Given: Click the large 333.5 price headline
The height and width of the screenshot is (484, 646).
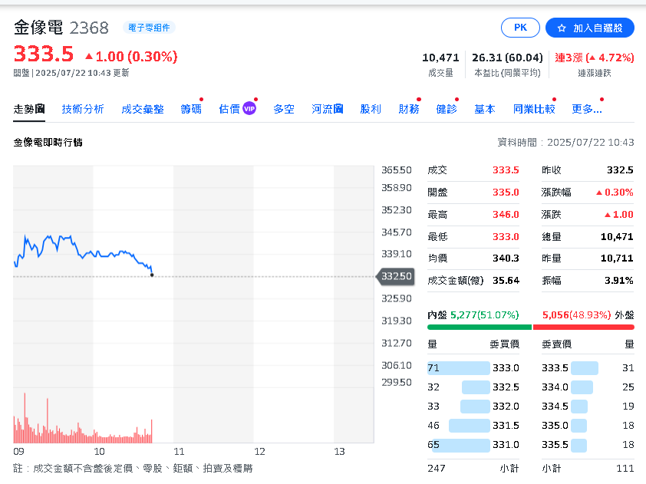Looking at the screenshot, I should click(44, 54).
